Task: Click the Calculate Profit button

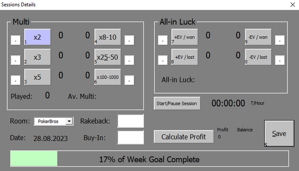Action: pos(184,137)
